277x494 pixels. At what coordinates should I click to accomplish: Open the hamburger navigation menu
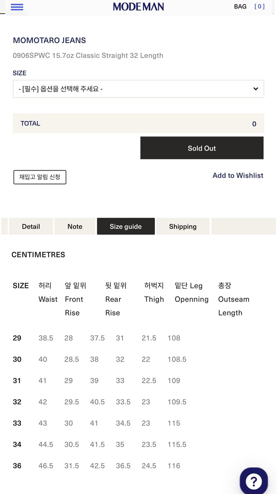point(17,7)
